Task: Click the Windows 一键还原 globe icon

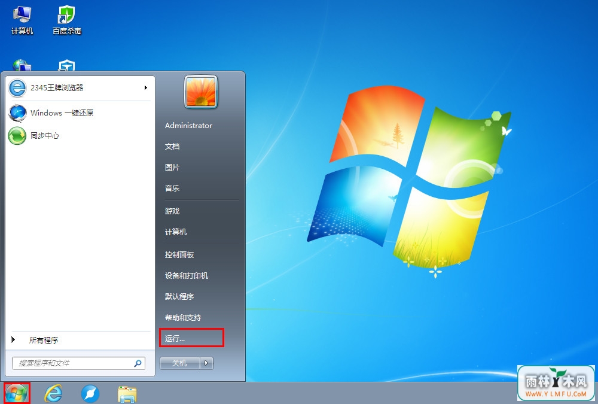Action: coord(17,113)
